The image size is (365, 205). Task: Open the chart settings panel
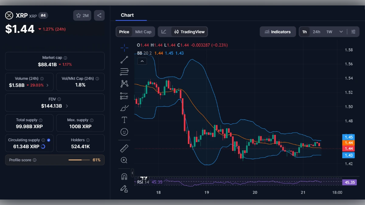click(353, 31)
